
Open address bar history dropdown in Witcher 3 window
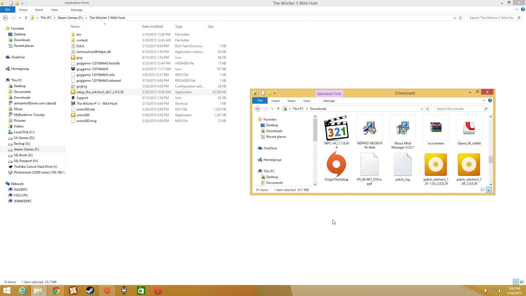pyautogui.click(x=454, y=18)
